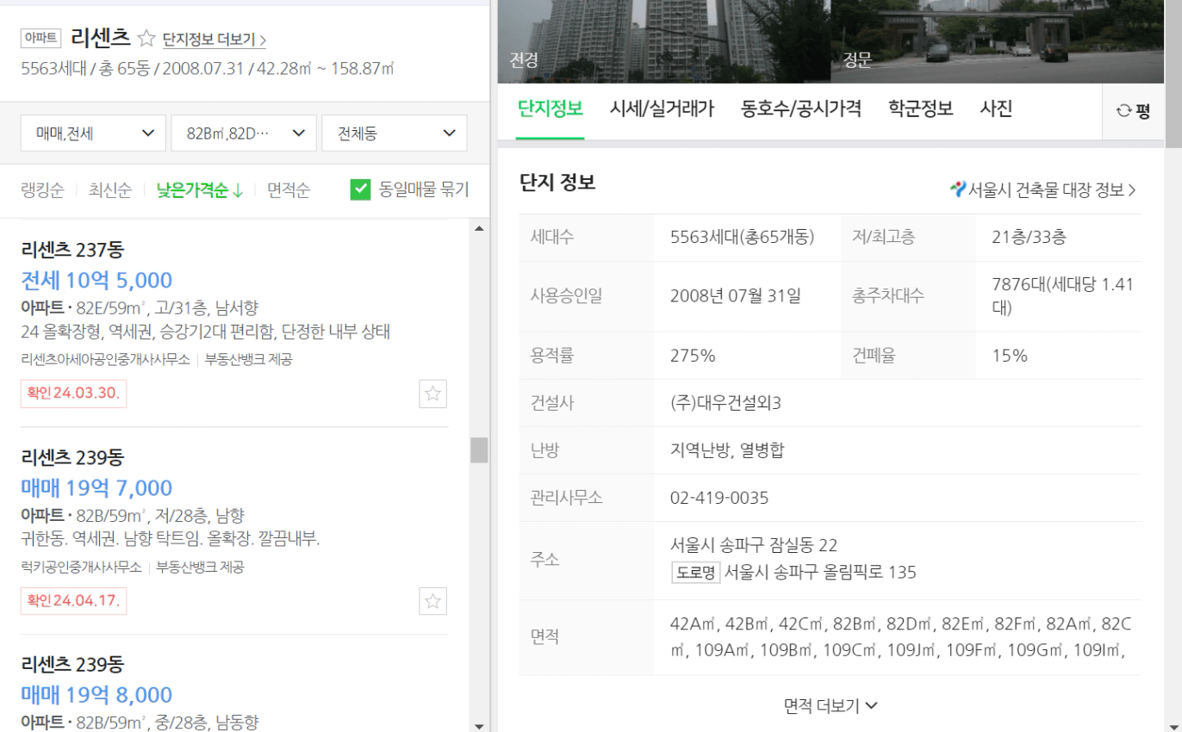
Task: Open the 전경 photo thumbnail
Action: click(663, 41)
